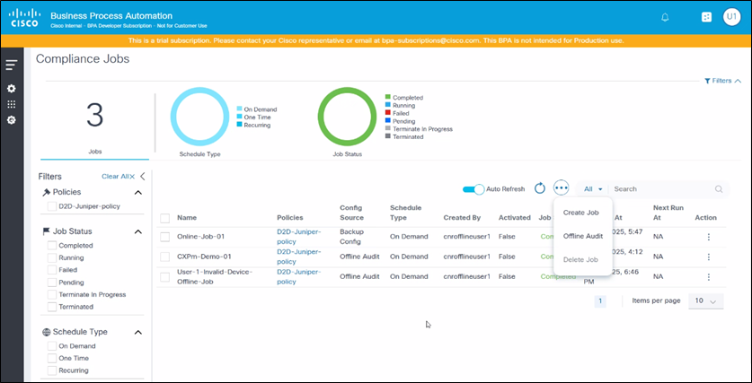752x383 pixels.
Task: Click Clear All filters
Action: [x=118, y=177]
